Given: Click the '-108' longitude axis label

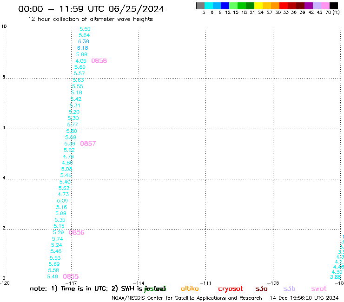Looking at the screenshot, I should pyautogui.click(x=273, y=283).
